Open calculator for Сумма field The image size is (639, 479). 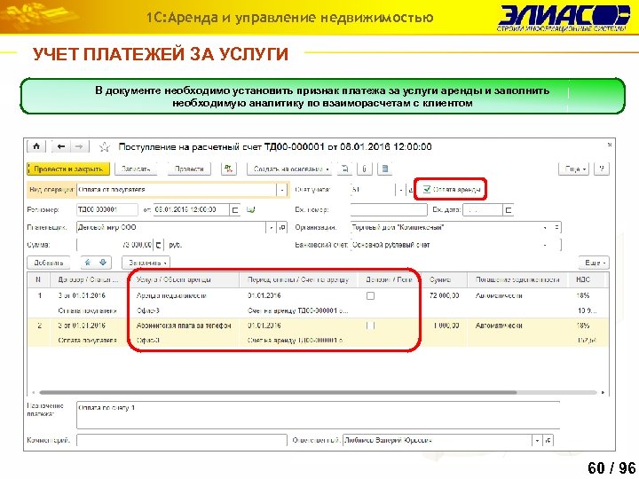coord(159,245)
